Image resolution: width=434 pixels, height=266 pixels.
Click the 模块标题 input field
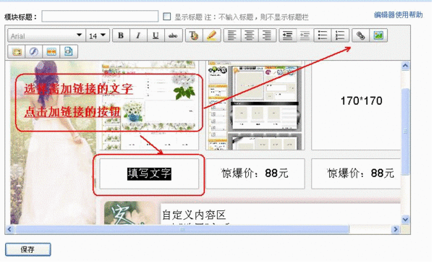pyautogui.click(x=100, y=17)
